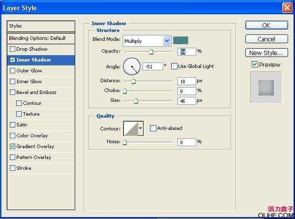Close the Layer Style dialog
The width and height of the screenshot is (295, 219).
(287, 8)
